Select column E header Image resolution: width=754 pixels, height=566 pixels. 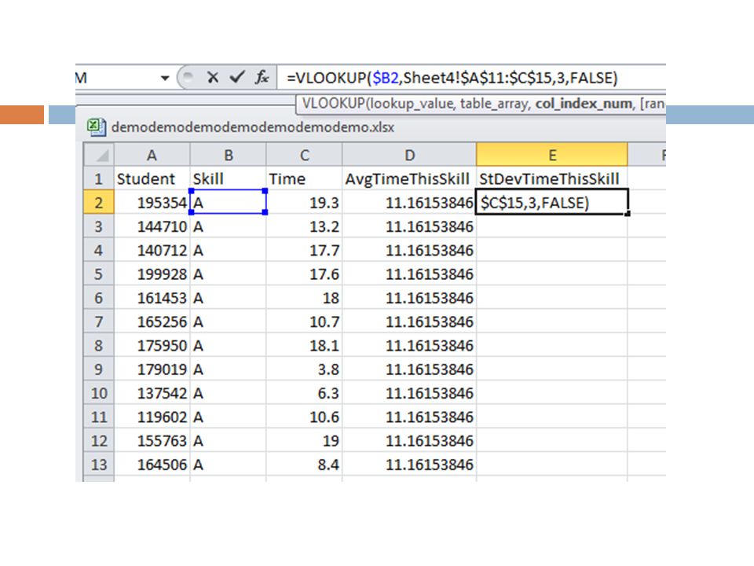coord(552,155)
